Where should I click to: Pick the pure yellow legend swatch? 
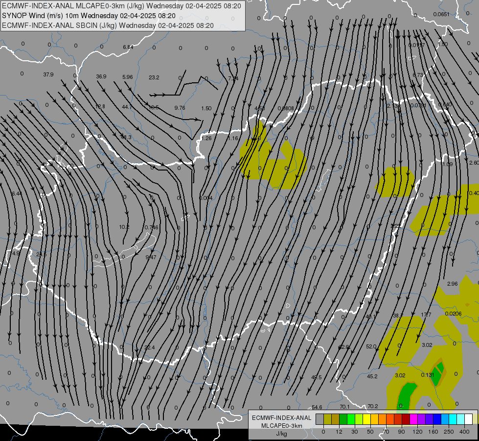367,419
